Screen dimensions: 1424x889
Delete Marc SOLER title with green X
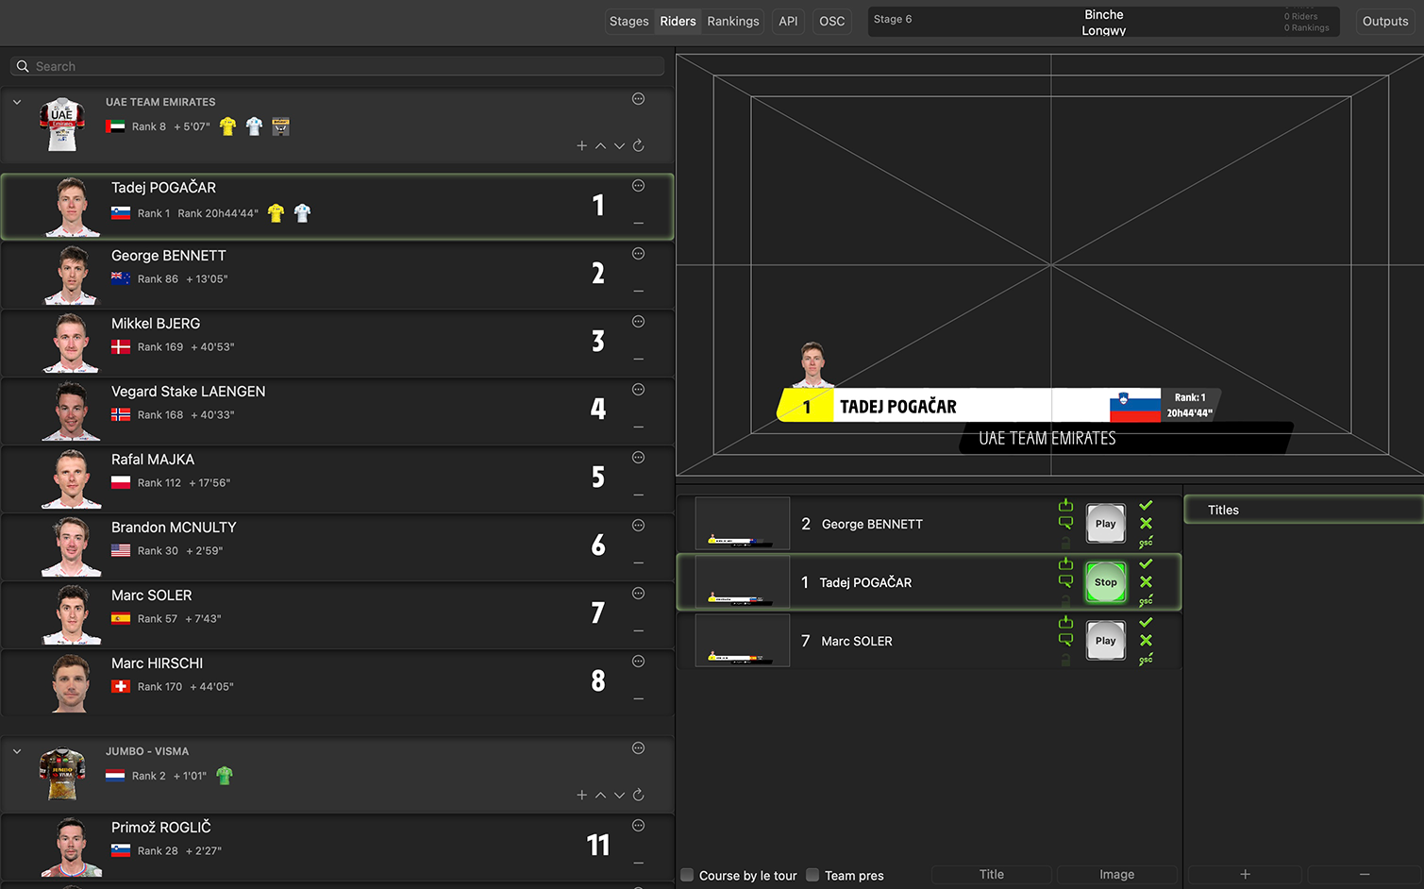click(x=1146, y=641)
